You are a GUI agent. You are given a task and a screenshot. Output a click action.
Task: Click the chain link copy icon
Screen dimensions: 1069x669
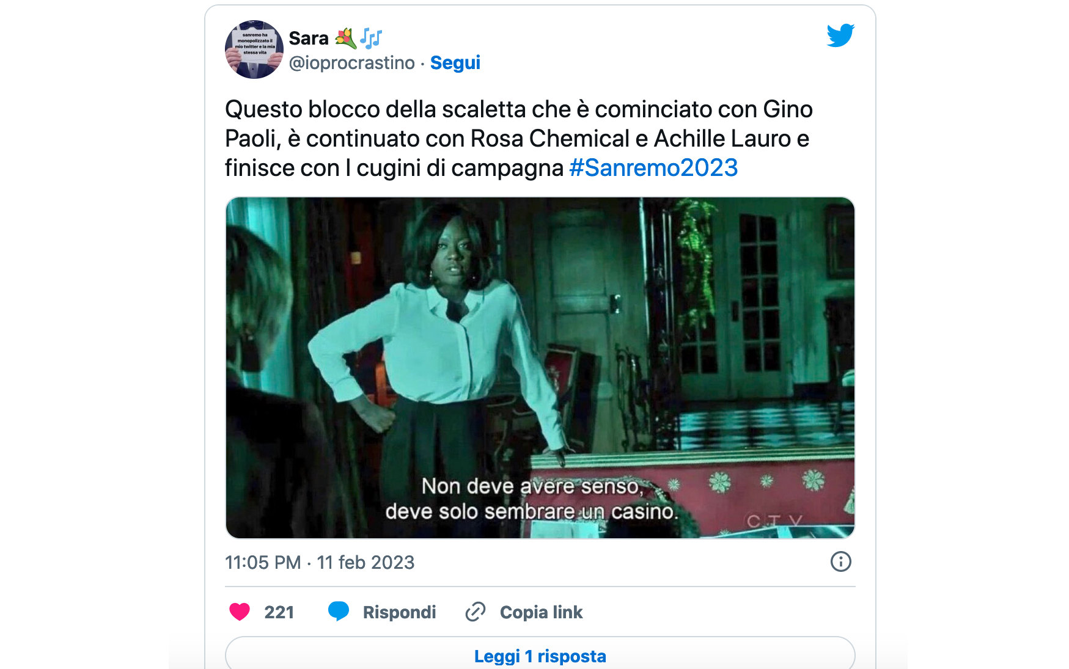point(476,612)
